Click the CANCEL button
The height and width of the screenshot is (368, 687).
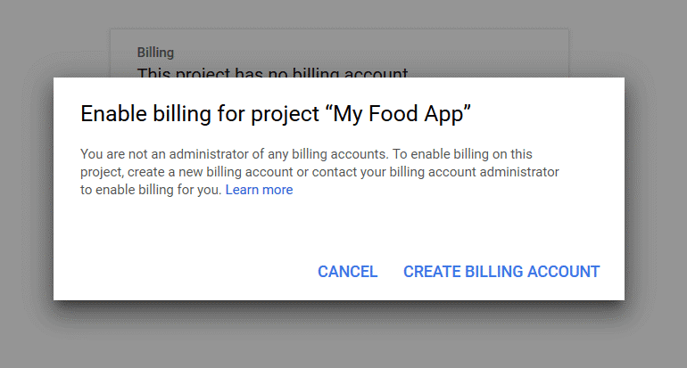[x=347, y=272]
